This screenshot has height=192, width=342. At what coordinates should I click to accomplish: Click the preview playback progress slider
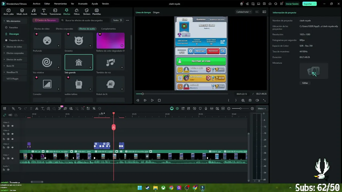click(182, 94)
